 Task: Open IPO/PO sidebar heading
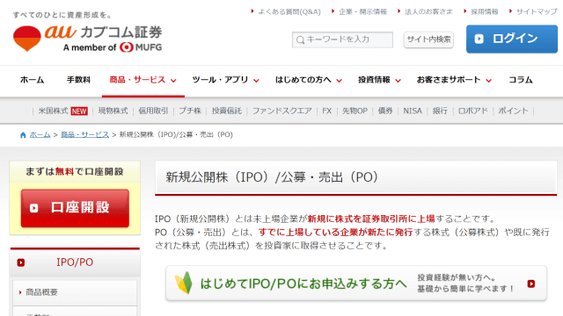[75, 262]
